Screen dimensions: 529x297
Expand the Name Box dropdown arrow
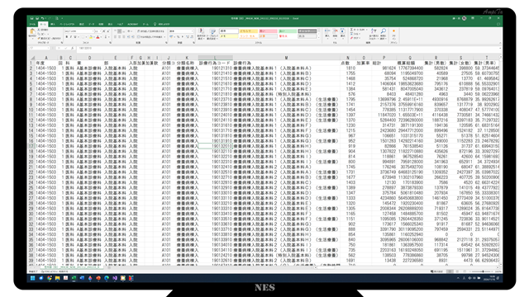(x=48, y=48)
